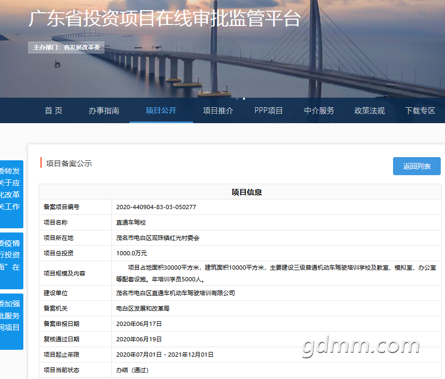Click the location 茂名市电白区观珠镇红光村委会
445x379 pixels.
tap(158, 238)
